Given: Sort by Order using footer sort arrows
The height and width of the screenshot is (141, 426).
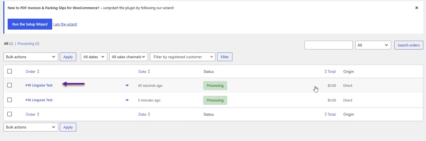Looking at the screenshot, I should tap(38, 115).
